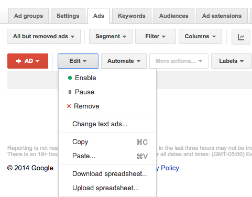252x197 pixels.
Task: Expand the All but removed ads dropdown
Action: [x=43, y=36]
